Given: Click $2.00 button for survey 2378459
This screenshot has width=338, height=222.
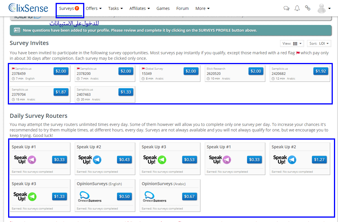Looking at the screenshot, I should 61,71.
